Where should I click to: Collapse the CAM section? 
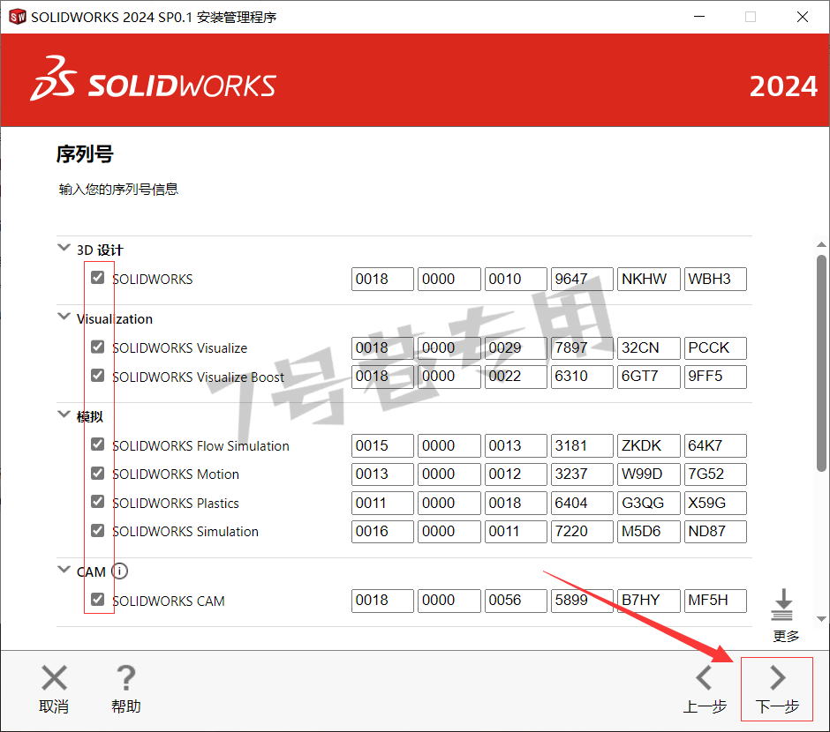(x=64, y=569)
